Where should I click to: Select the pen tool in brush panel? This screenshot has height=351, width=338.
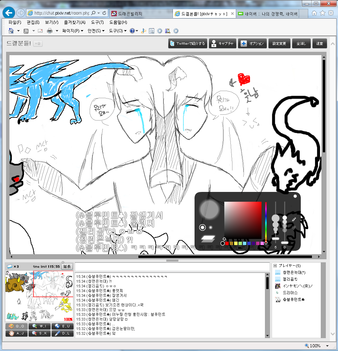click(294, 219)
